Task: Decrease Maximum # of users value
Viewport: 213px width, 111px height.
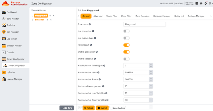Action: pos(151,74)
